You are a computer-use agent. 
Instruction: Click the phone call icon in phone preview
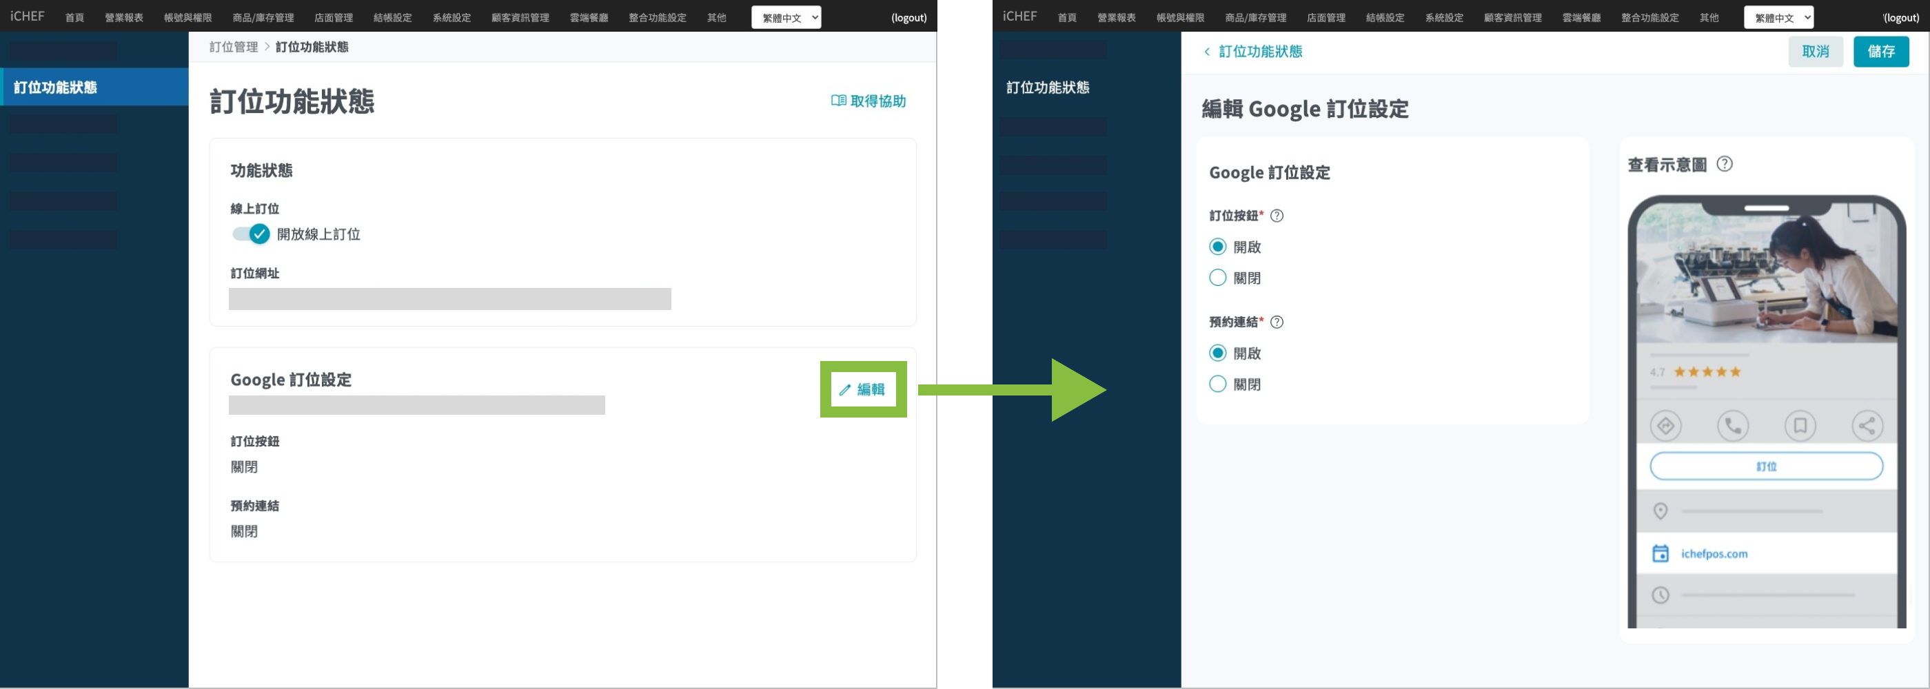click(x=1732, y=426)
